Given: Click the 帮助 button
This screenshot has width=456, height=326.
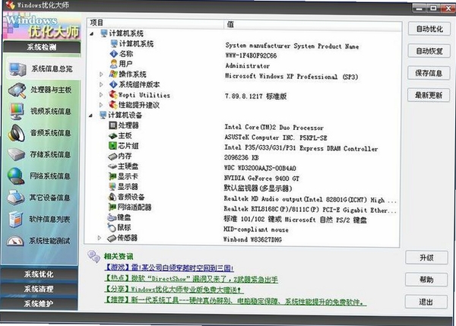Looking at the screenshot, I should pyautogui.click(x=426, y=280).
